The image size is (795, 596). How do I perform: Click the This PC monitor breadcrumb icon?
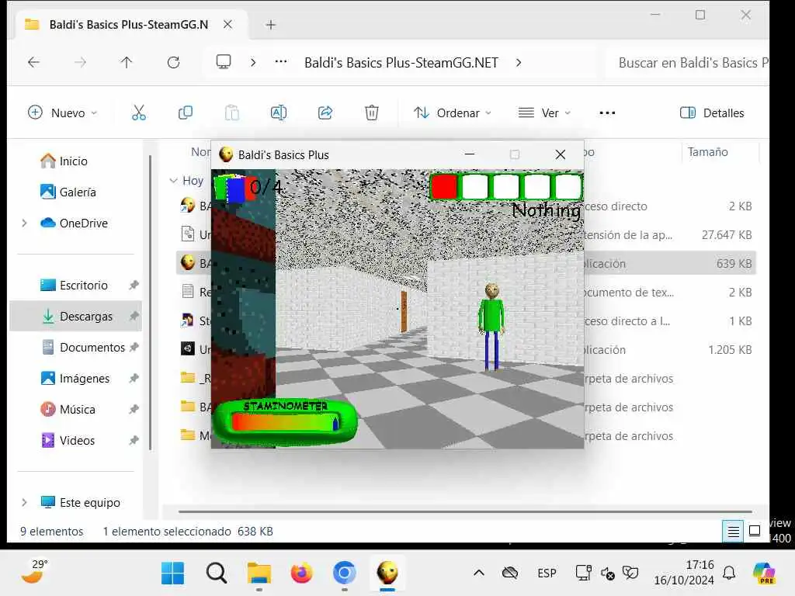click(x=223, y=62)
